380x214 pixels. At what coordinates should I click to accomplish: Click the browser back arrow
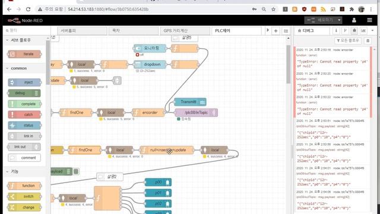9,10
